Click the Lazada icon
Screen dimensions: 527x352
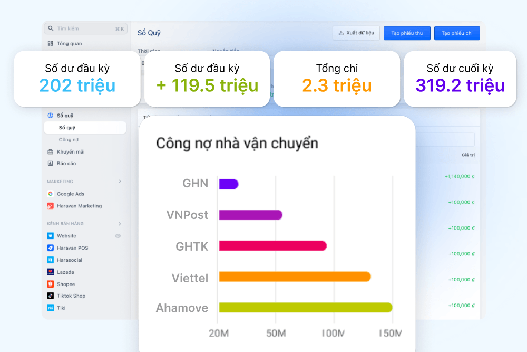pyautogui.click(x=51, y=272)
